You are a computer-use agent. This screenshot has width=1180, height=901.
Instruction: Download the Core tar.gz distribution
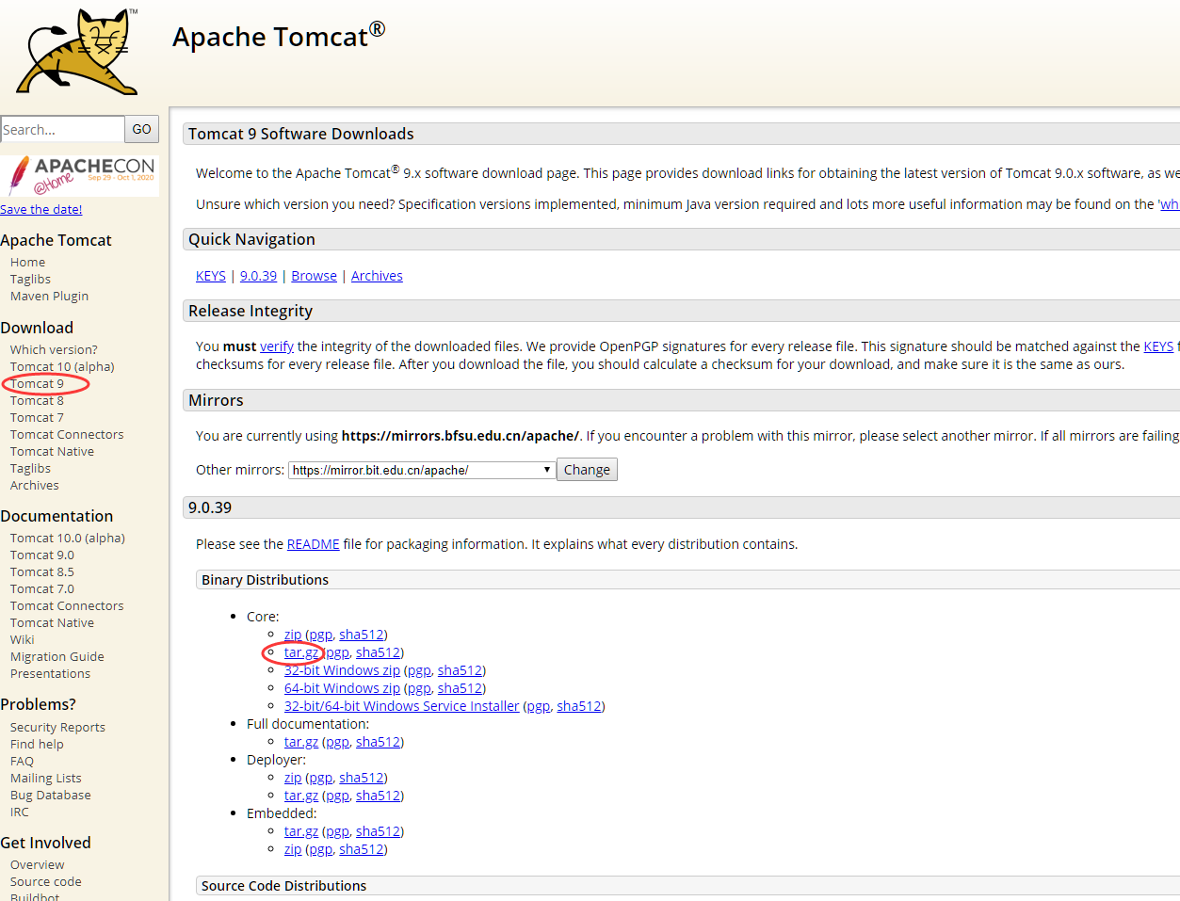(x=301, y=652)
